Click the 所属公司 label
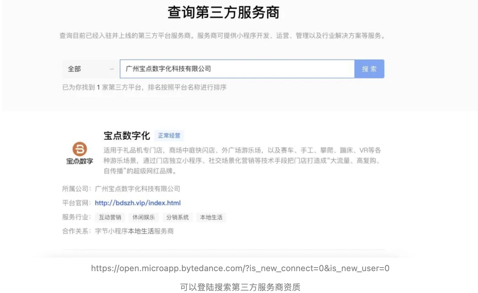 click(x=76, y=189)
